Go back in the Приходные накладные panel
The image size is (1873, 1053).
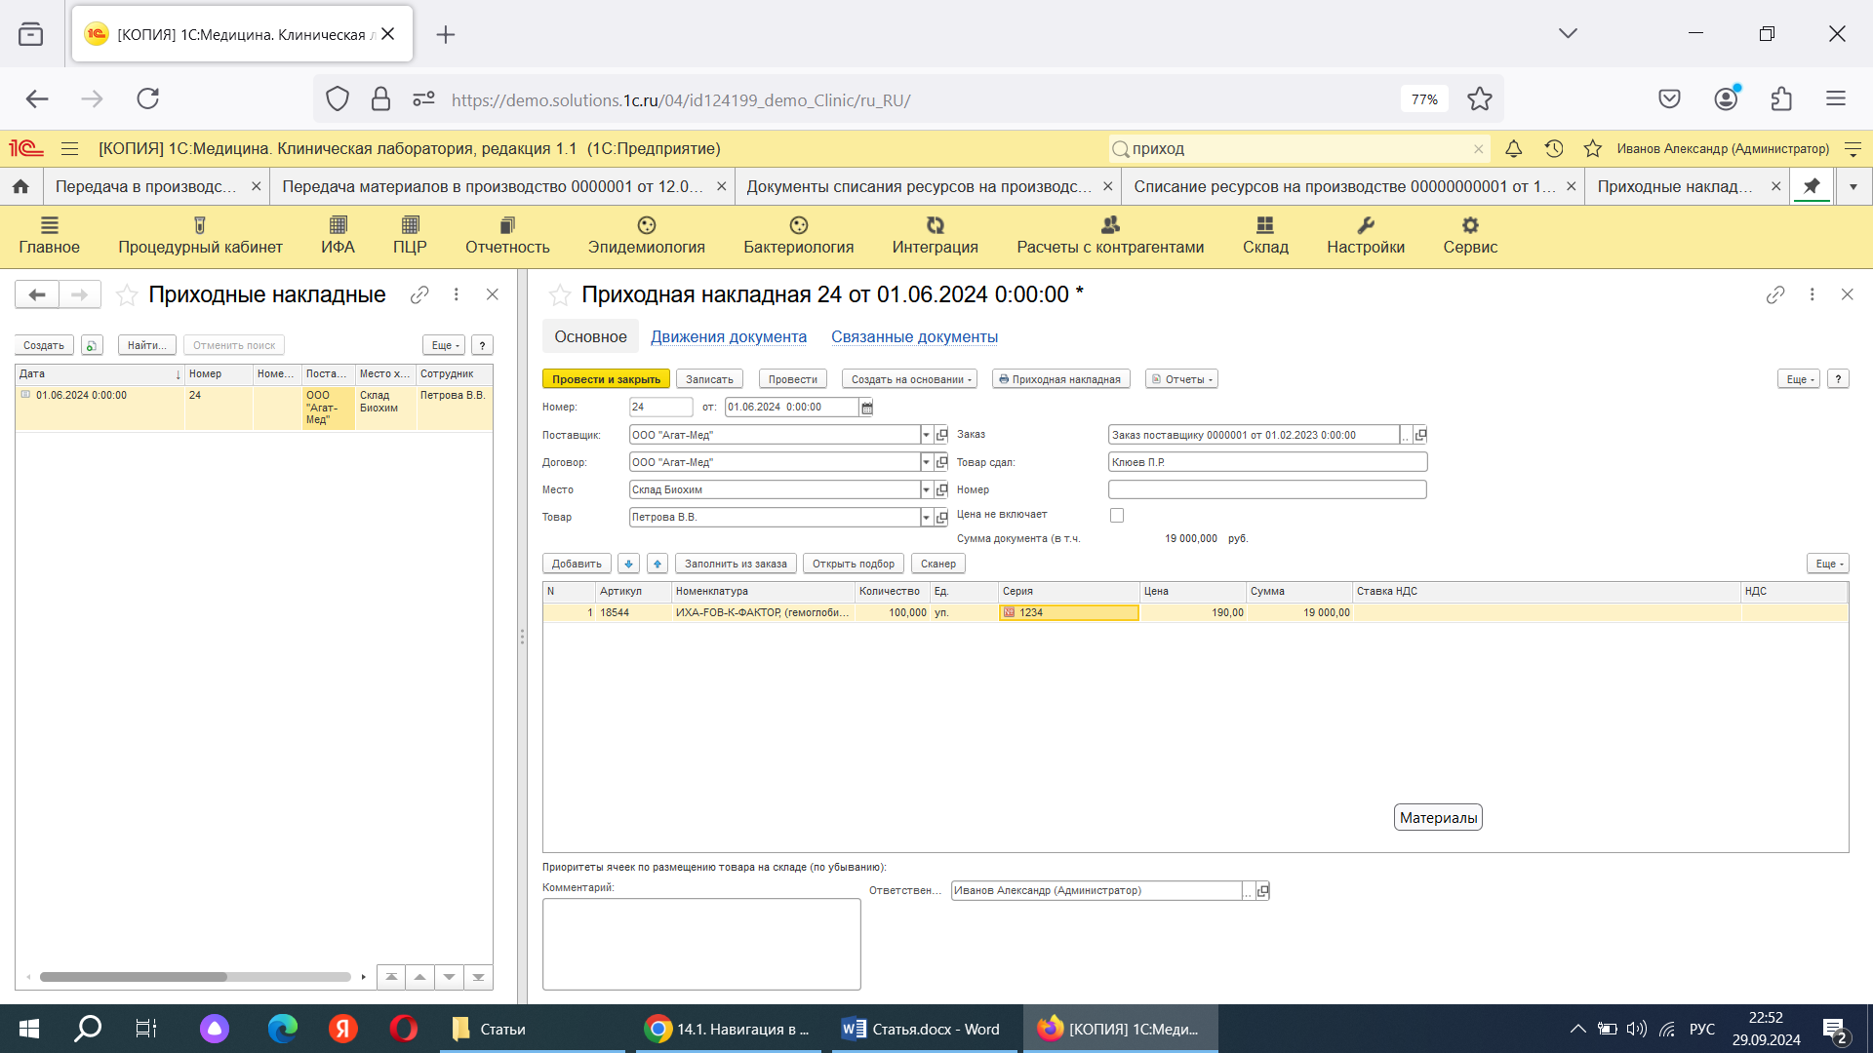coord(37,294)
